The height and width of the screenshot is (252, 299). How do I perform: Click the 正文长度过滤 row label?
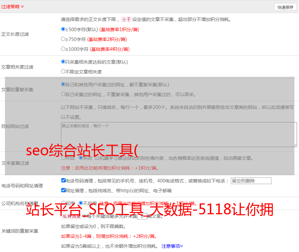(x=15, y=34)
